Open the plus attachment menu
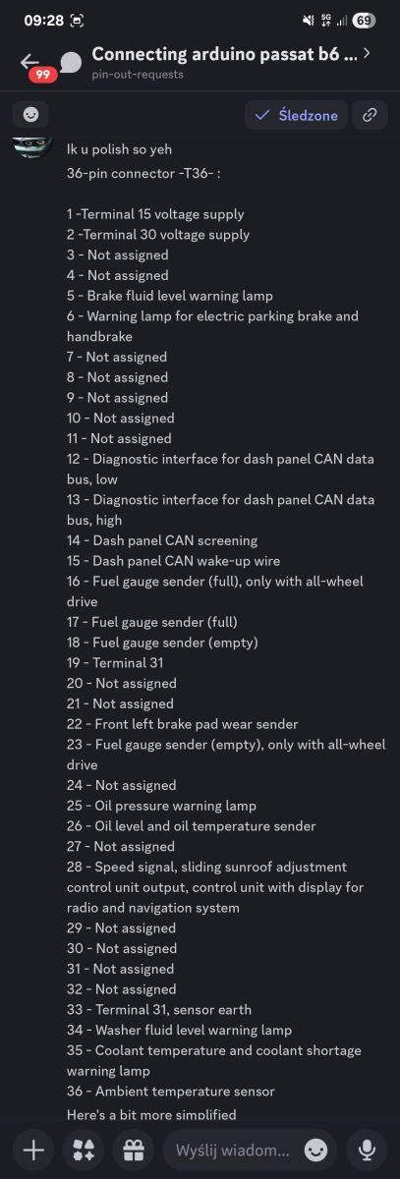 [33, 1150]
